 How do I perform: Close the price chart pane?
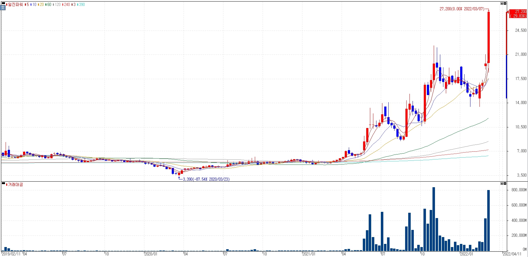(505, 3)
